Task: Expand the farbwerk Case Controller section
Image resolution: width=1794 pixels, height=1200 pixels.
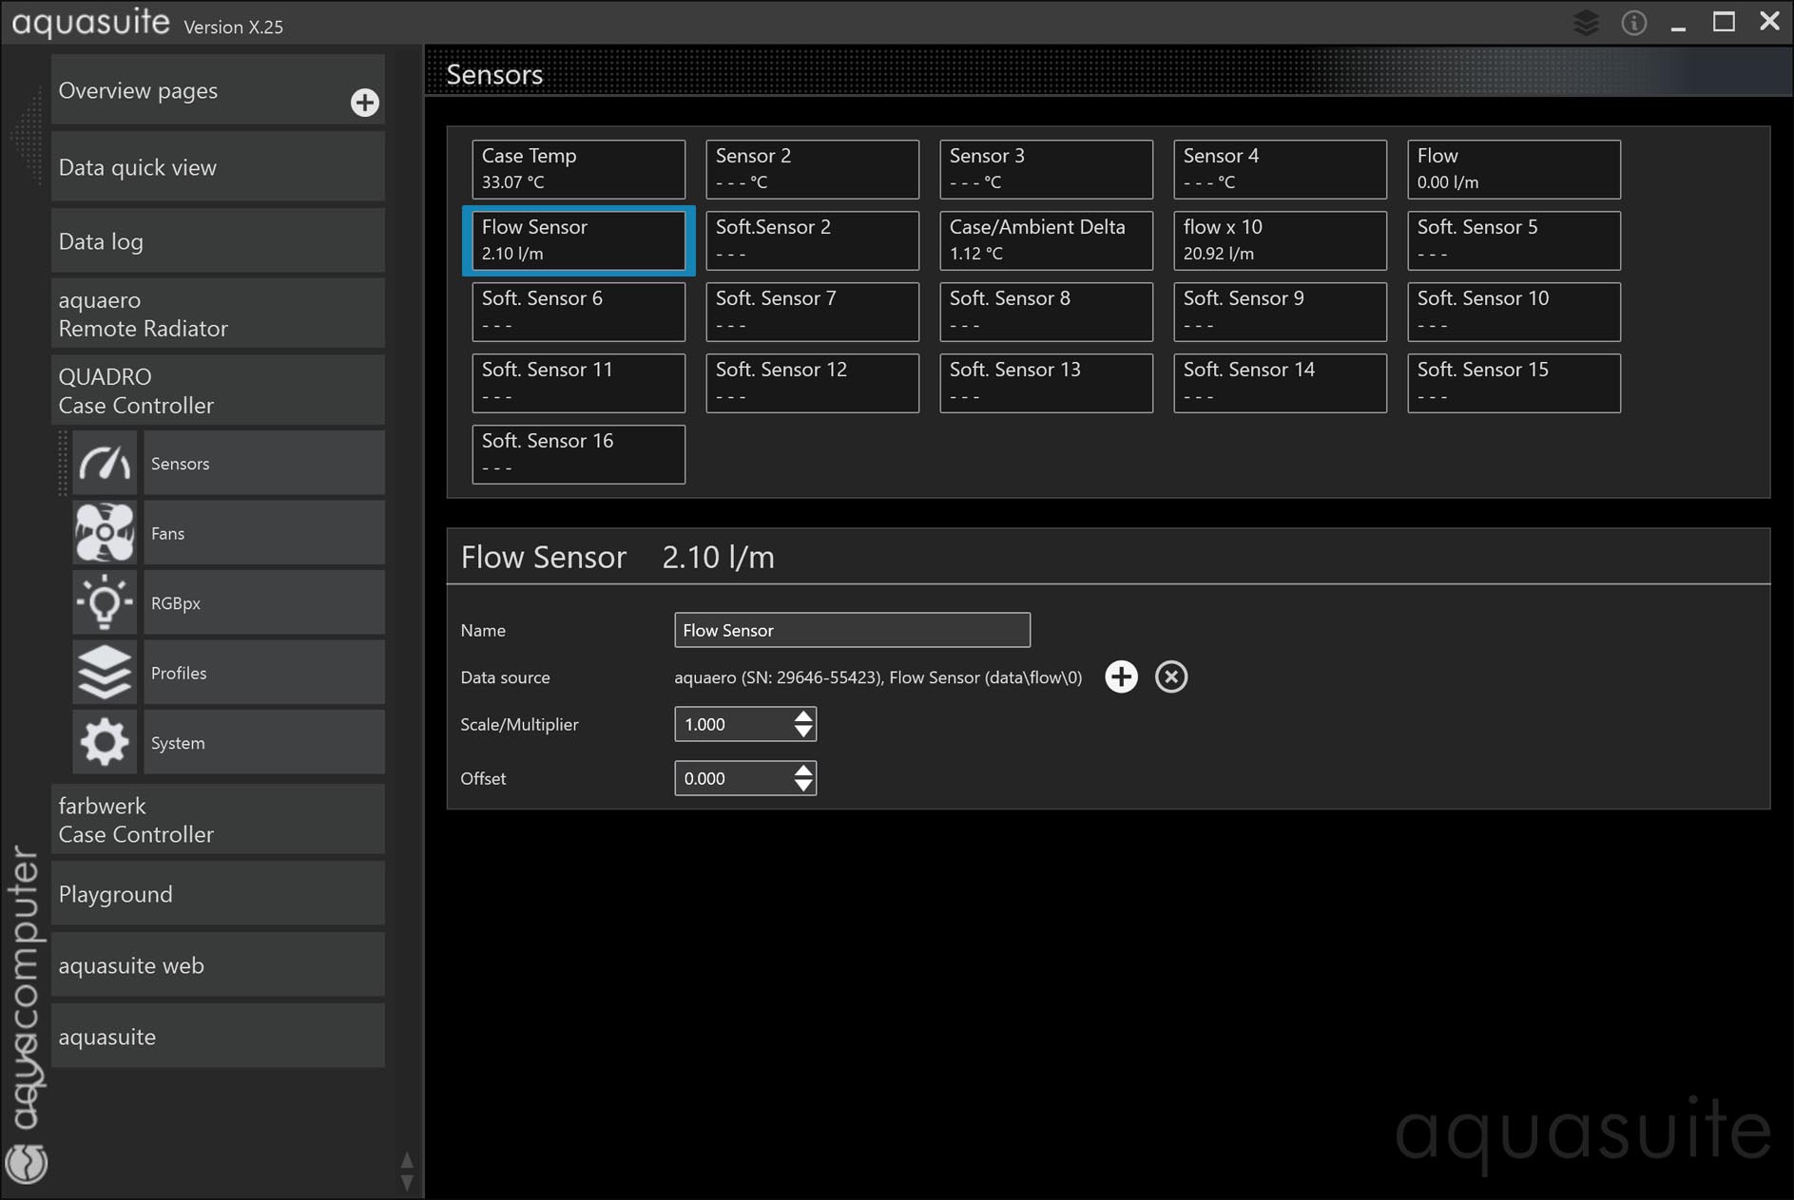Action: (218, 820)
